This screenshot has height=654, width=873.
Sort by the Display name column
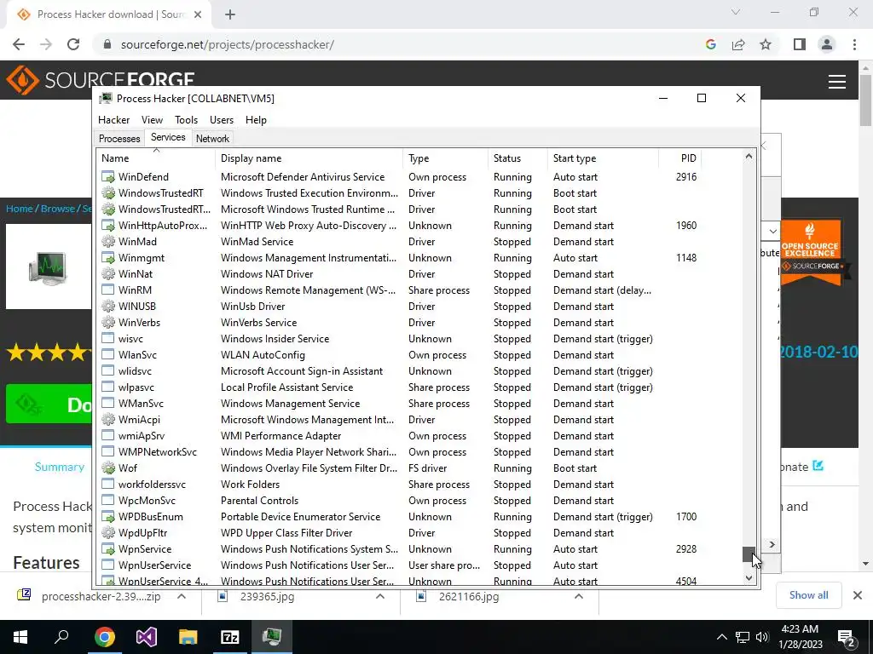(309, 158)
